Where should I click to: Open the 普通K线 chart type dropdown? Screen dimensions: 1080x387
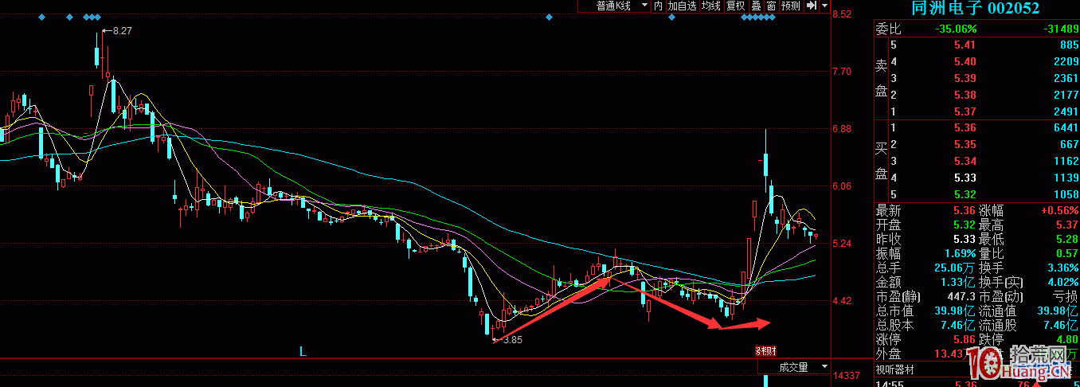click(614, 6)
